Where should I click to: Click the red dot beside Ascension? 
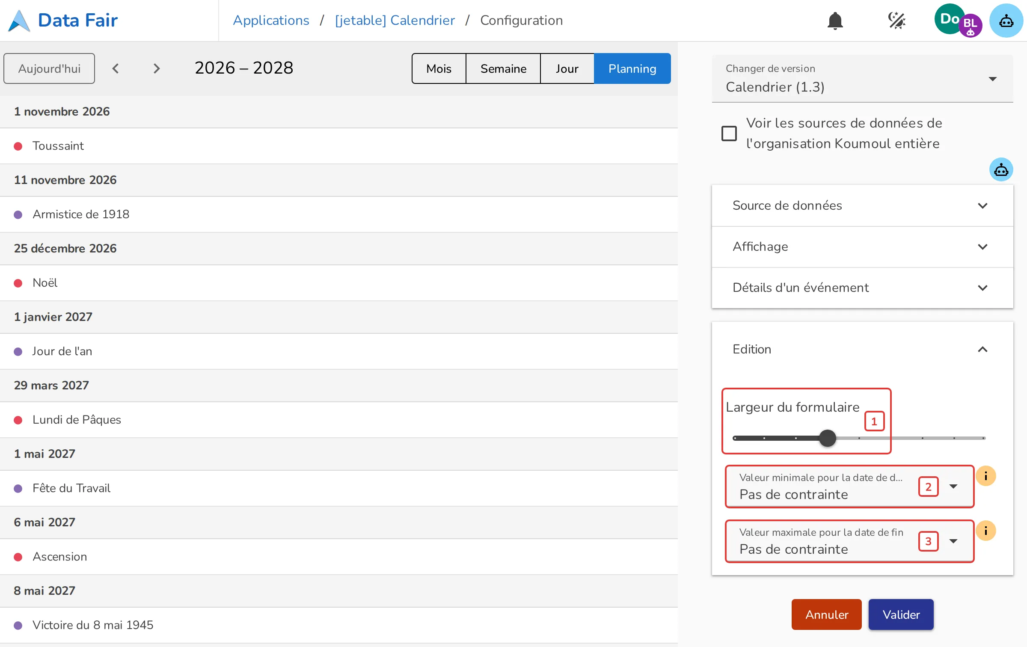pyautogui.click(x=18, y=557)
